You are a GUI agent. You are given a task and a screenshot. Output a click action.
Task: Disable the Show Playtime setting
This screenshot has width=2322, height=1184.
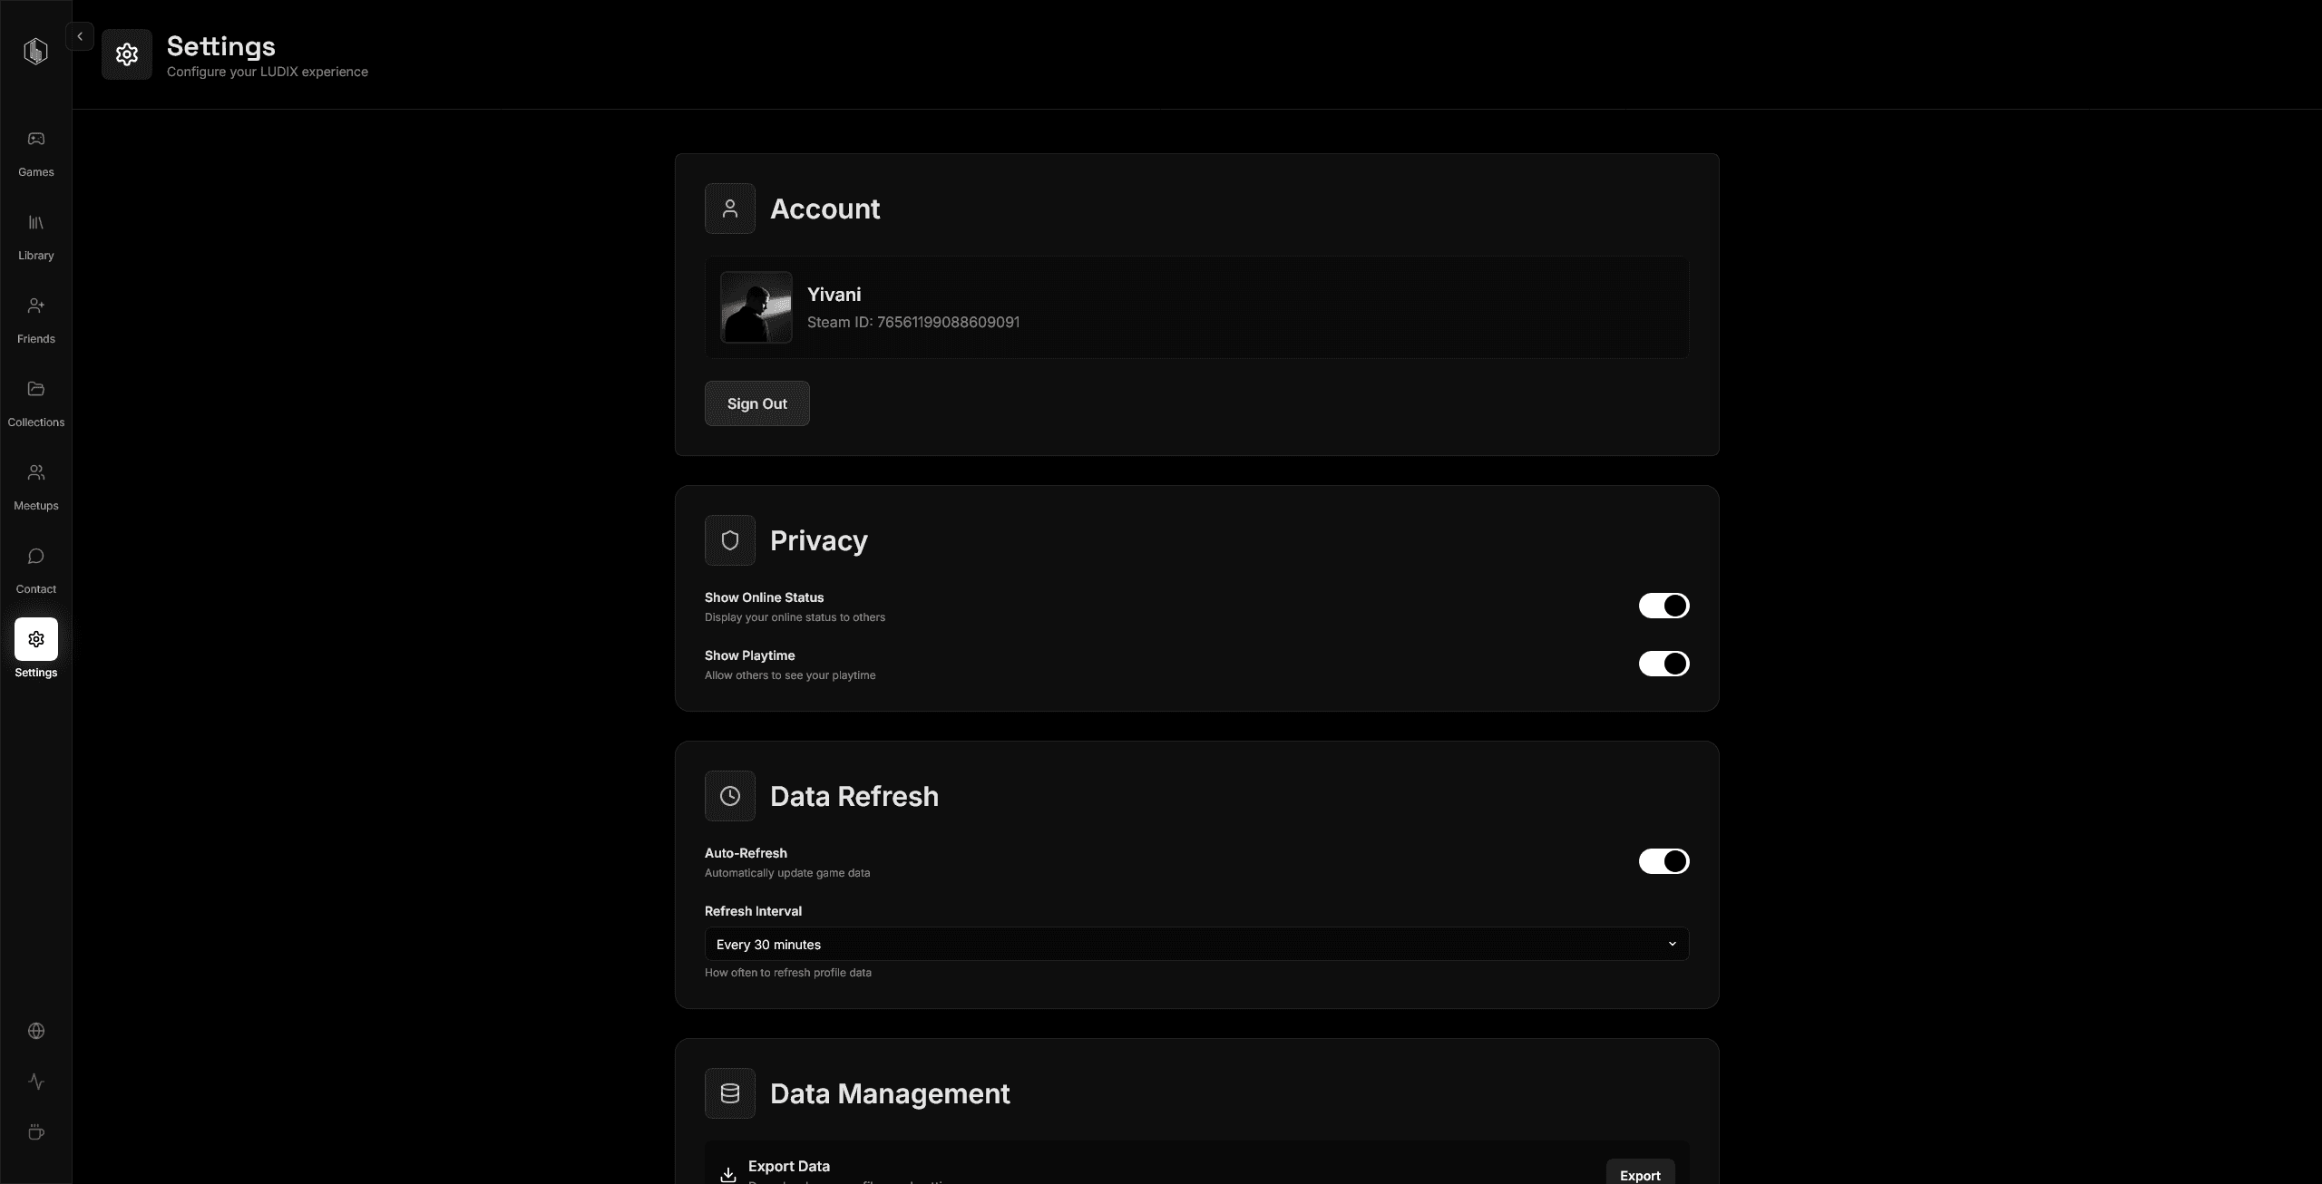(x=1663, y=664)
